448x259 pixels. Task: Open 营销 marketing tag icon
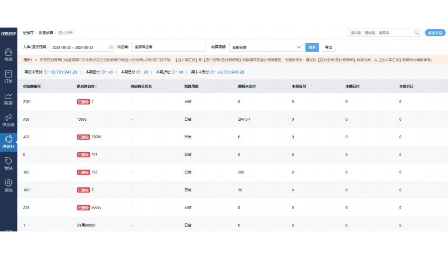(x=9, y=161)
